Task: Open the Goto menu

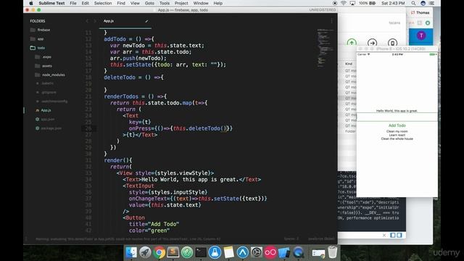Action: 149,3
